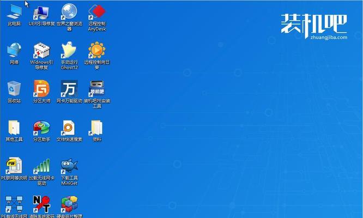Viewport: 363px width, 218px height.
Task: Open the 资料 folder shortcut
Action: click(x=96, y=128)
